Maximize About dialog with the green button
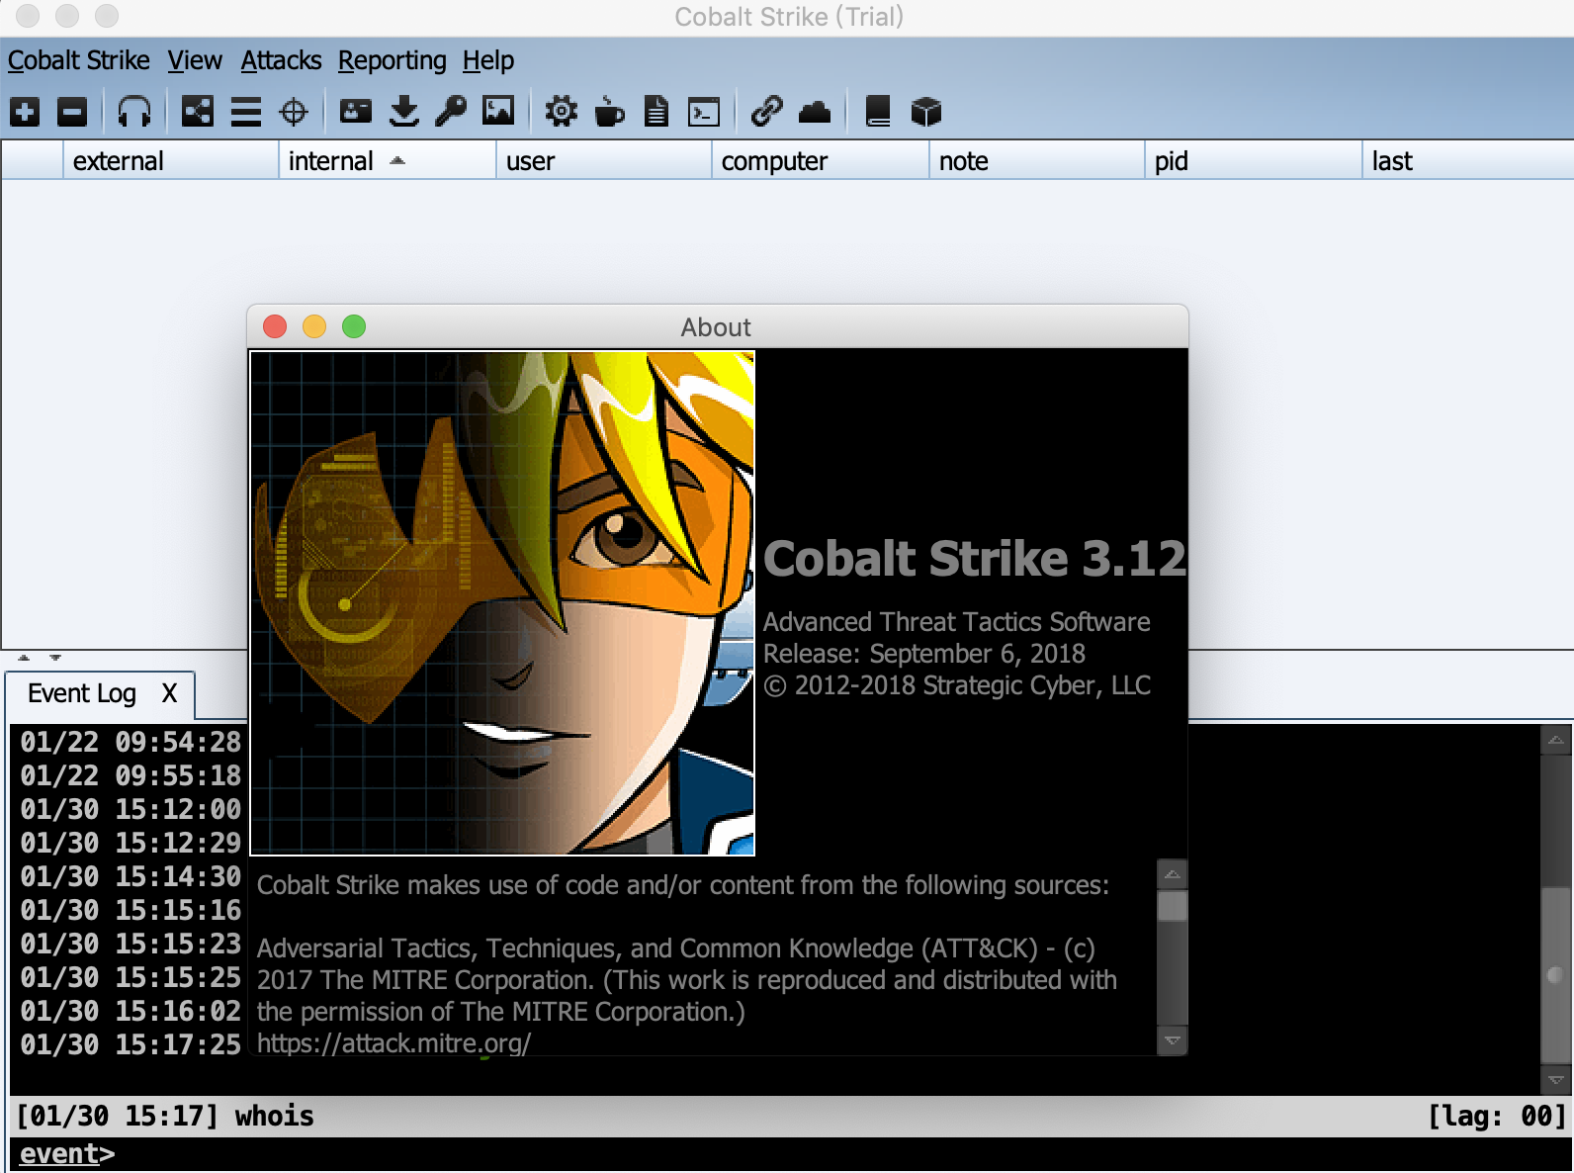 pos(354,326)
